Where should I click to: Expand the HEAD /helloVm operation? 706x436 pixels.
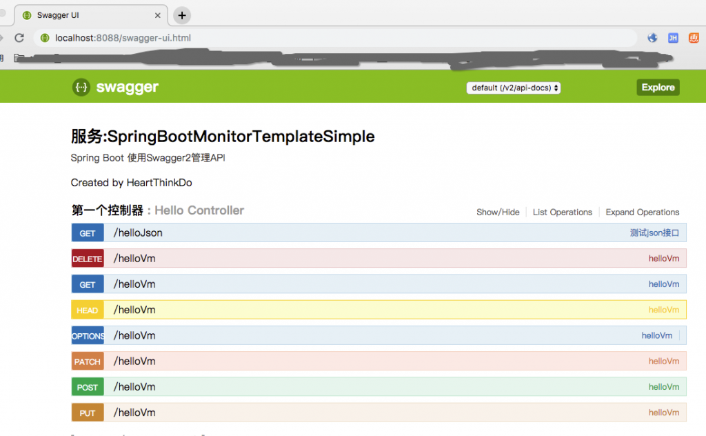click(379, 310)
